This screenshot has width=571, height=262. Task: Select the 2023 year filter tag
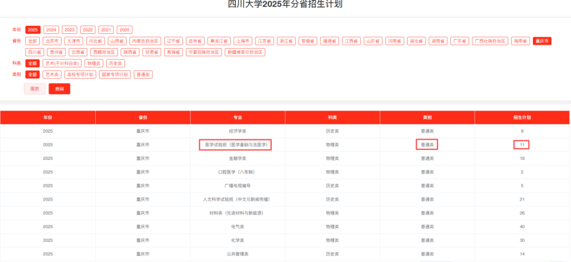tap(70, 30)
